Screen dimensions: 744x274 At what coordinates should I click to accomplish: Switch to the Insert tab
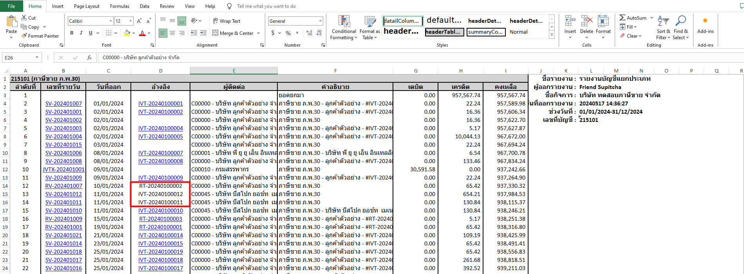[58, 6]
